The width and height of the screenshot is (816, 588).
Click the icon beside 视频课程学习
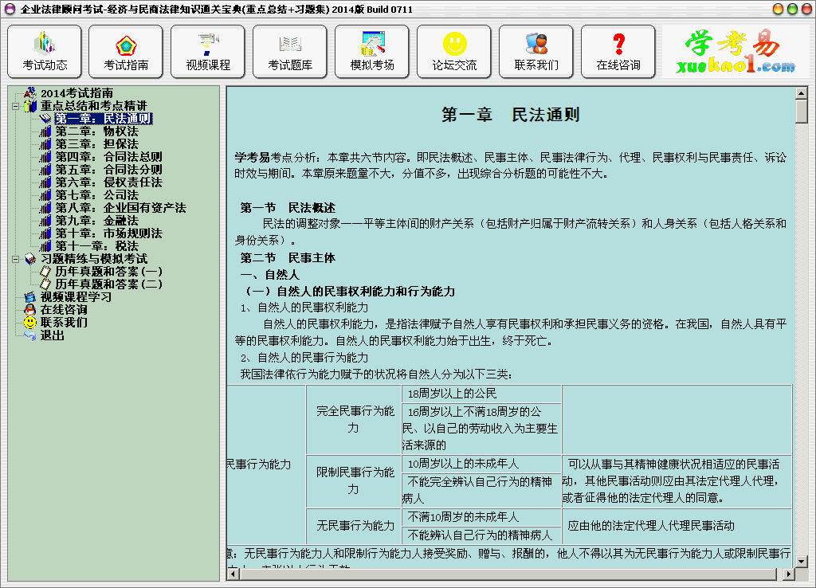pos(30,297)
